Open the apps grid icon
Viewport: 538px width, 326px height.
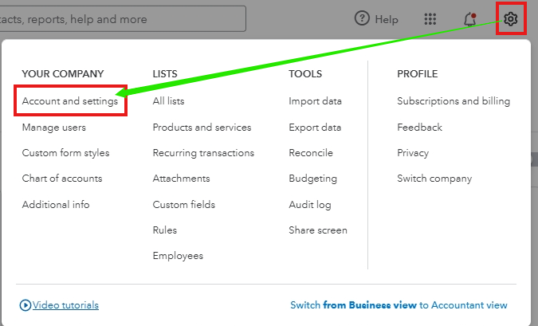(430, 19)
